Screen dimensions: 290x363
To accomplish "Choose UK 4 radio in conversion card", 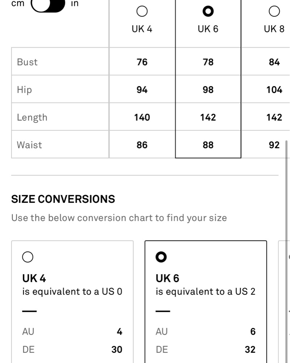I will pyautogui.click(x=28, y=257).
